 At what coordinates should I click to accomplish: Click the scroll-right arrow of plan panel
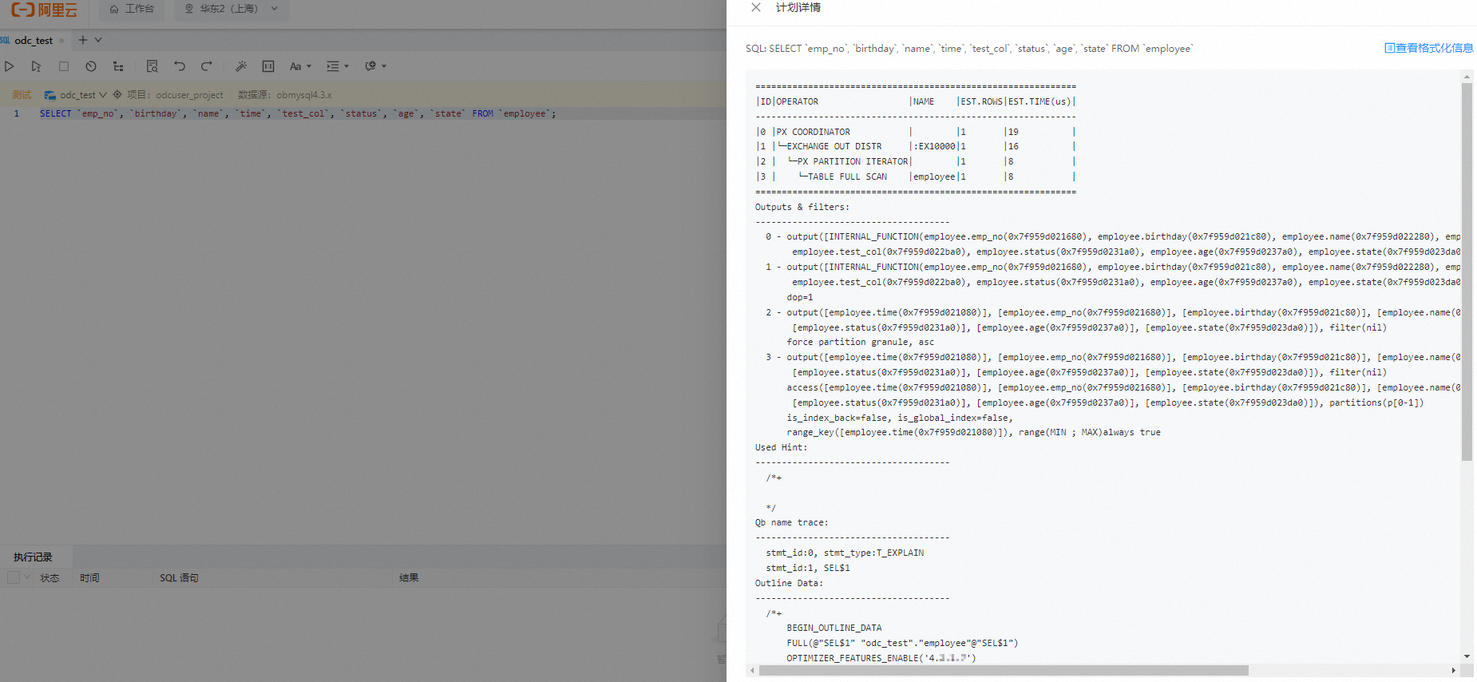(1454, 671)
